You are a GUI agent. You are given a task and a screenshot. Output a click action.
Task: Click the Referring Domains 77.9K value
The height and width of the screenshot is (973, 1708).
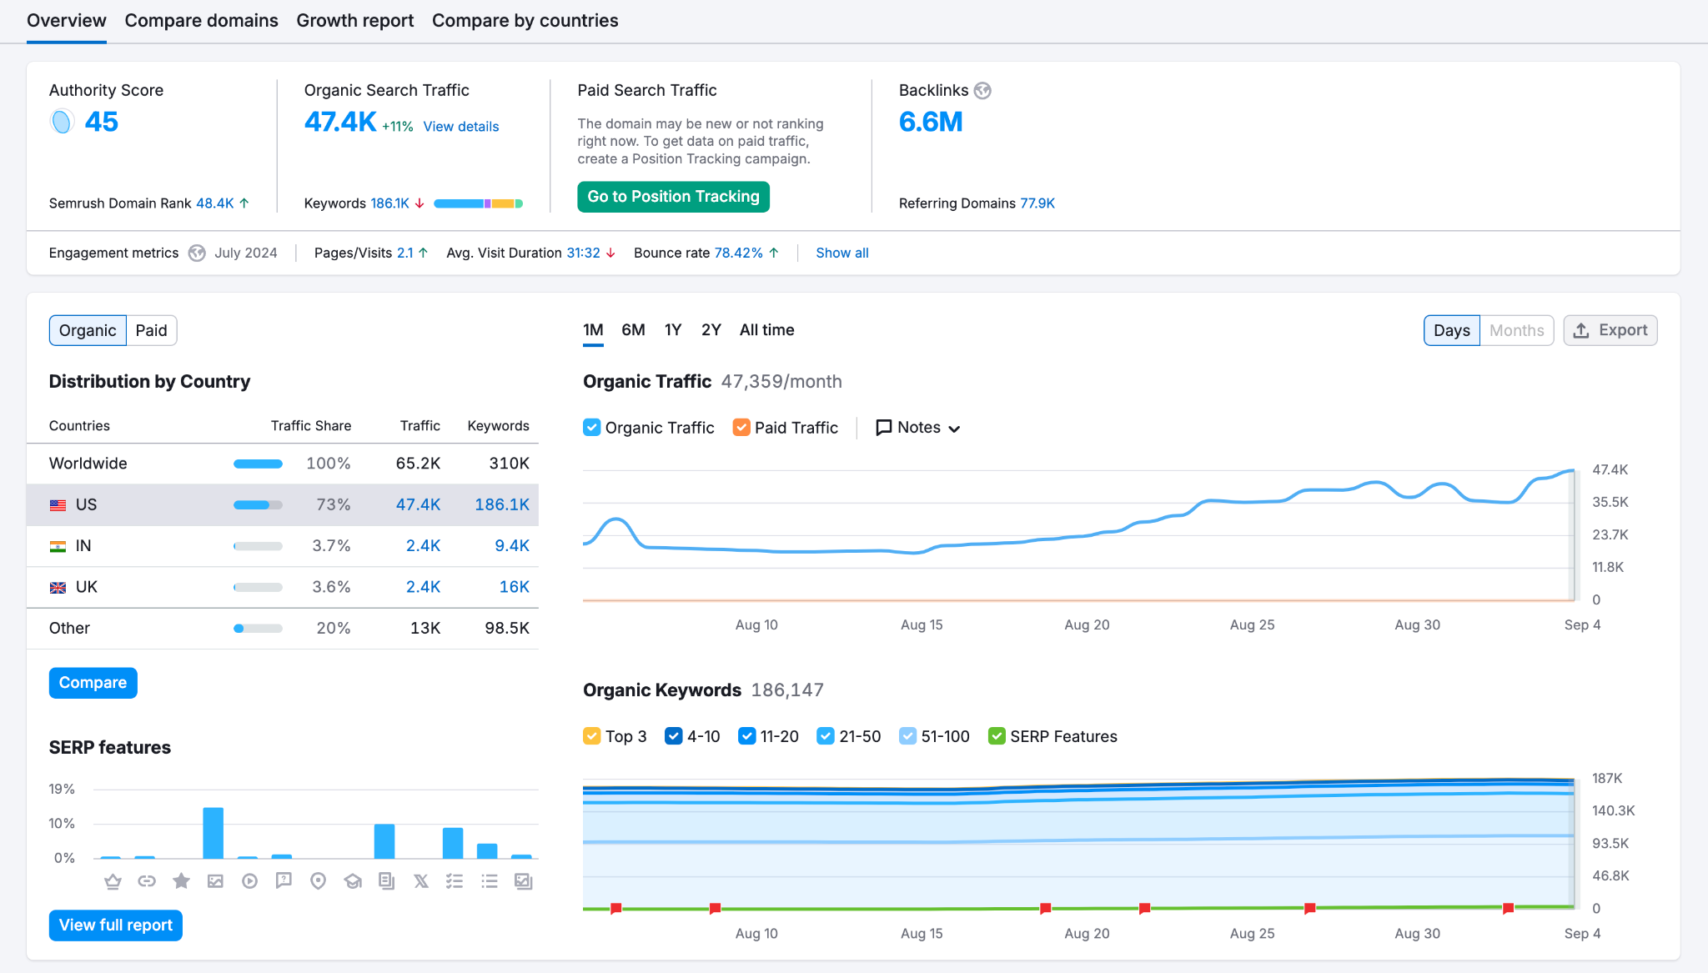coord(1037,203)
